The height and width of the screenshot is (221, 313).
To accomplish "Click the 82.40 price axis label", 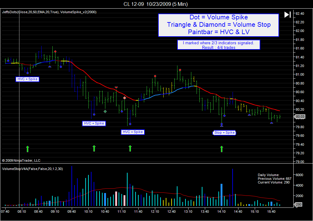I will pos(300,14).
